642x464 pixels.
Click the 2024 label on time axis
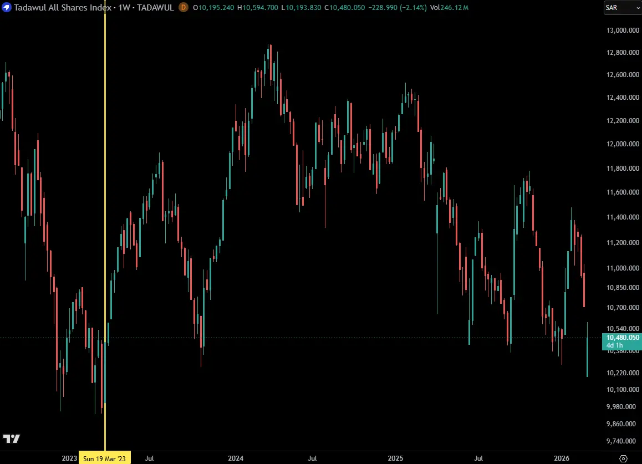[x=236, y=458]
